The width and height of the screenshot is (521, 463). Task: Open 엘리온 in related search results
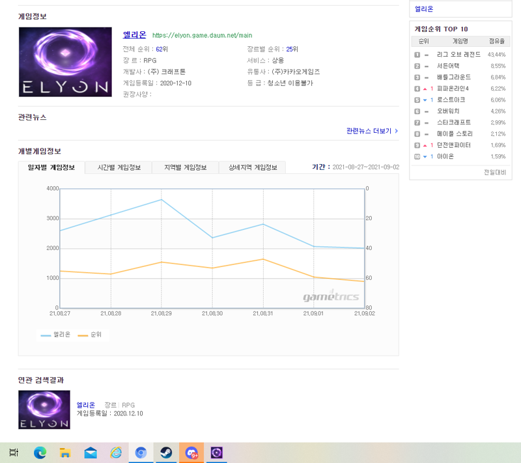pos(86,405)
